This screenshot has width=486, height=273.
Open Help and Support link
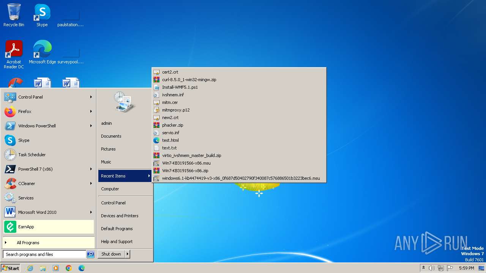point(117,242)
